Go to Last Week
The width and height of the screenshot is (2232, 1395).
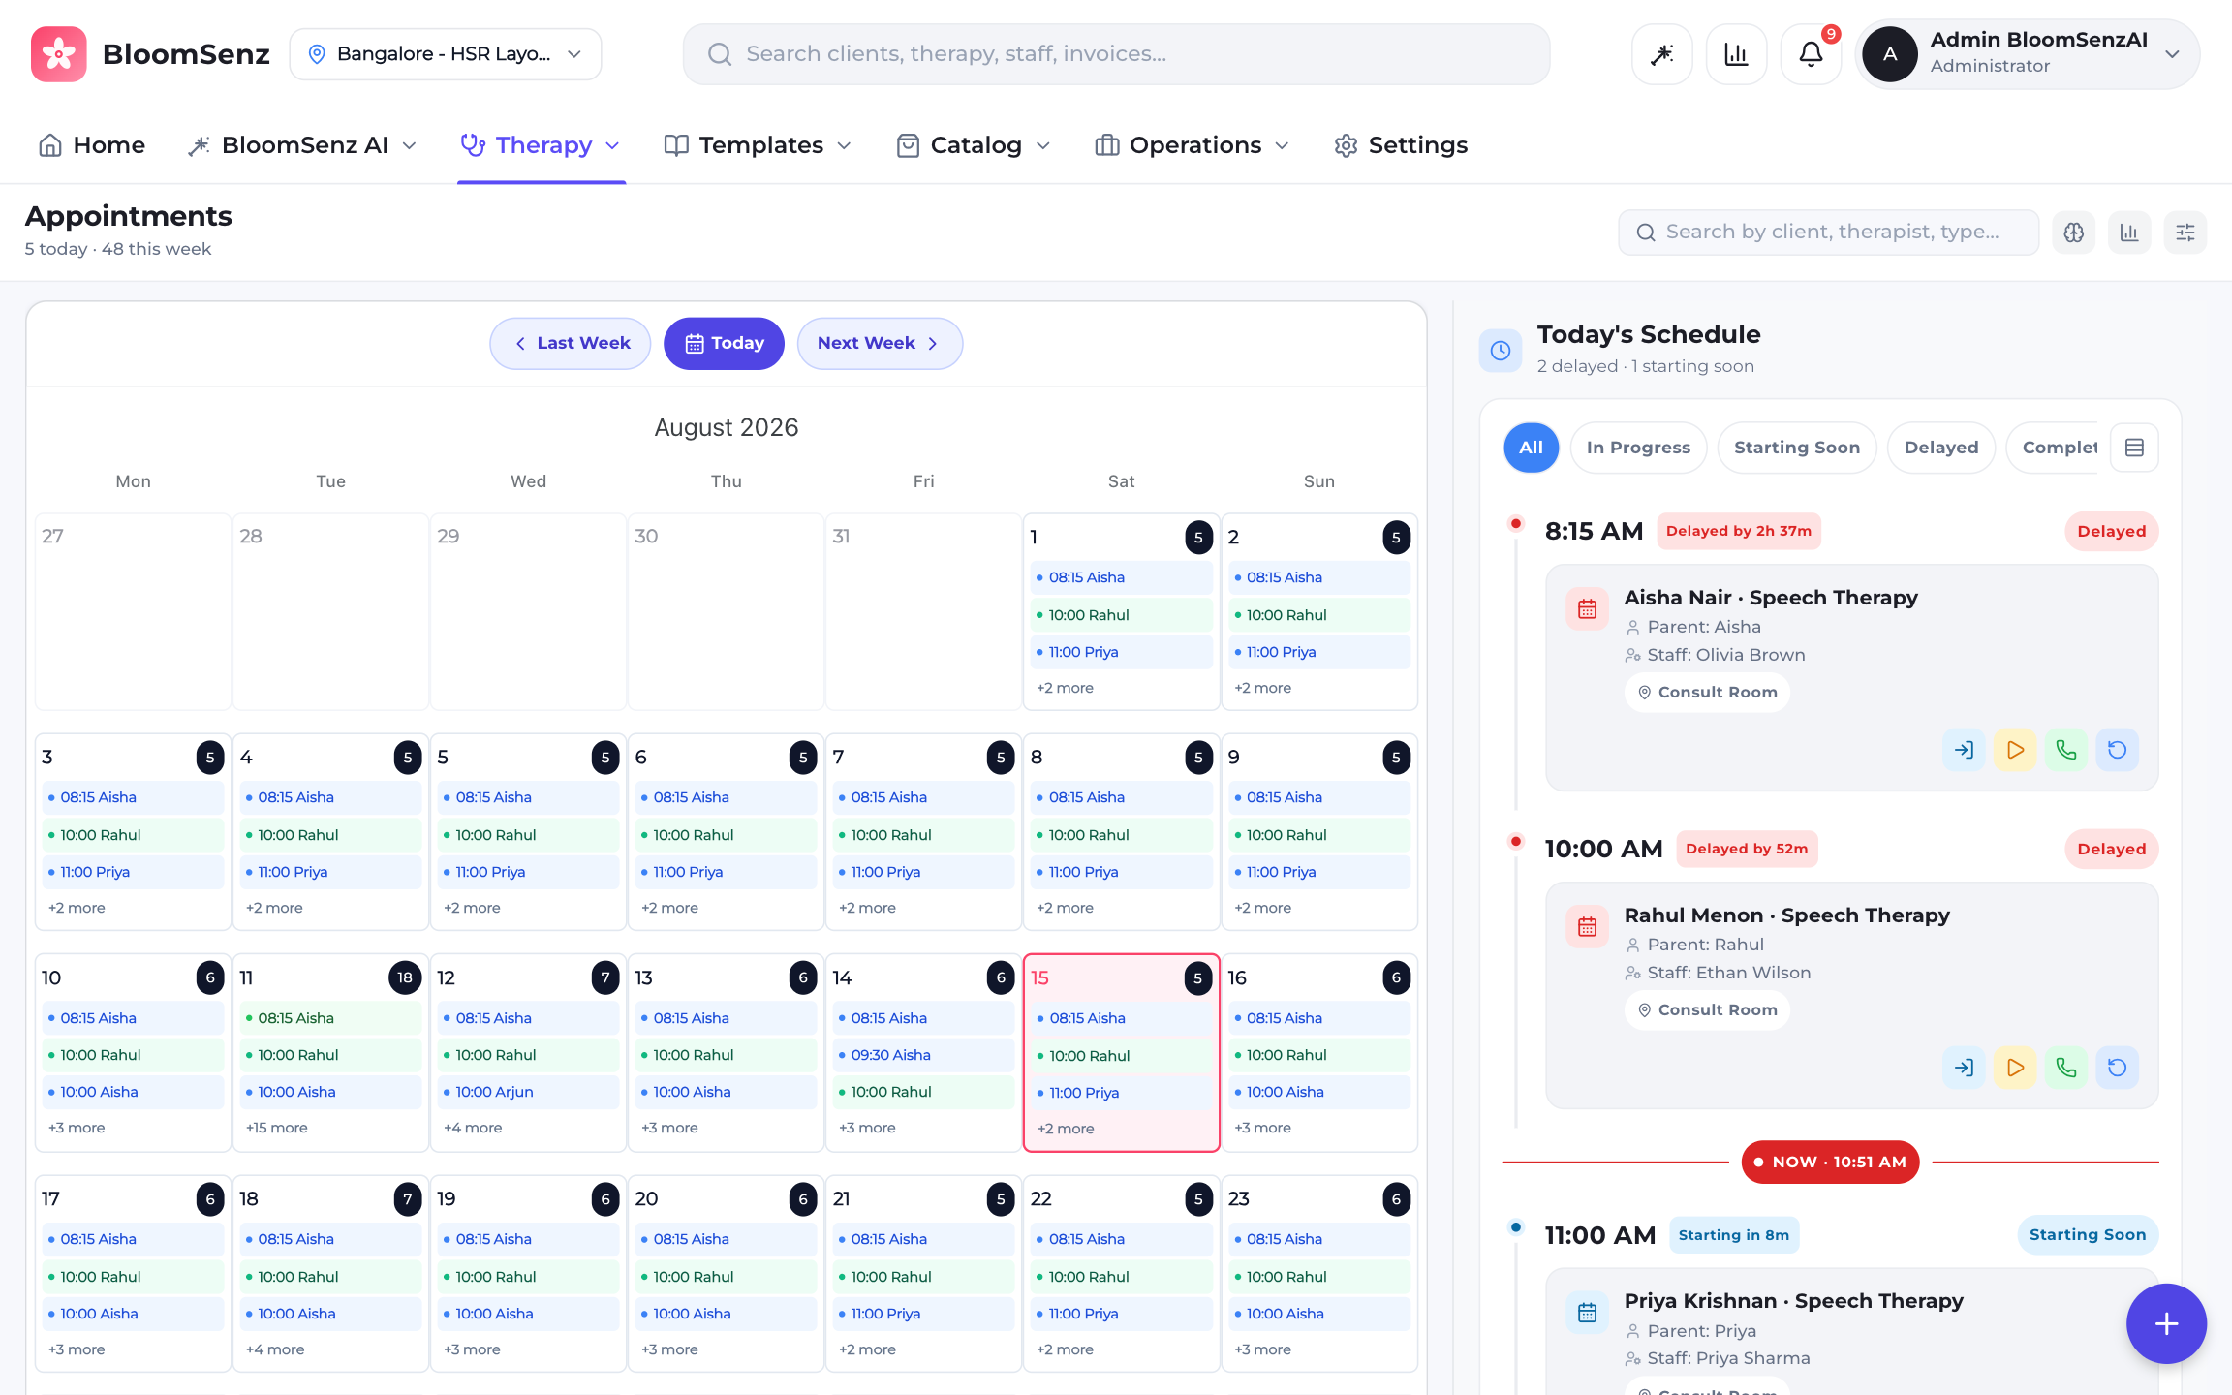pyautogui.click(x=571, y=344)
